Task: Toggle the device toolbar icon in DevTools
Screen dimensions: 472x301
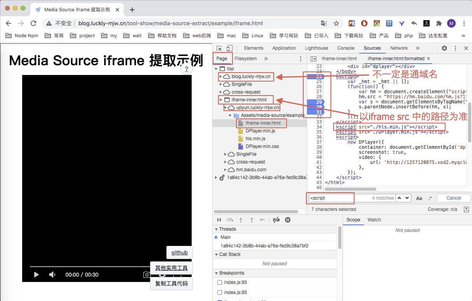Action: click(229, 48)
